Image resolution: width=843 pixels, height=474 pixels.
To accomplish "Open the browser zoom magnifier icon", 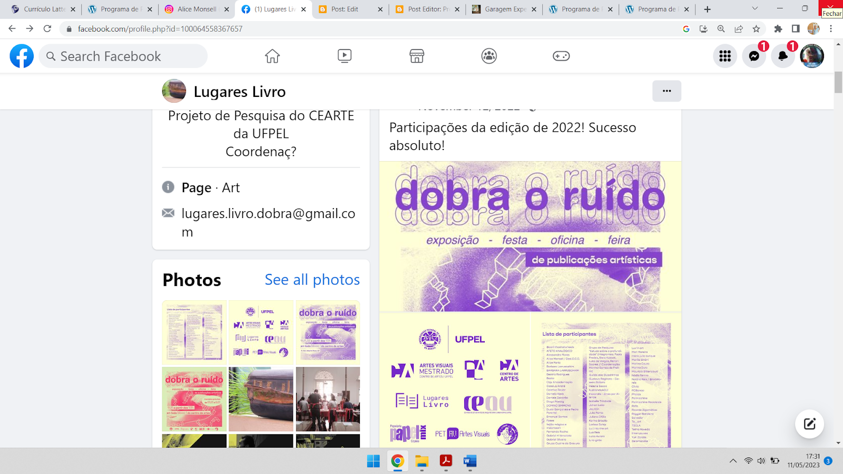I will pyautogui.click(x=721, y=29).
